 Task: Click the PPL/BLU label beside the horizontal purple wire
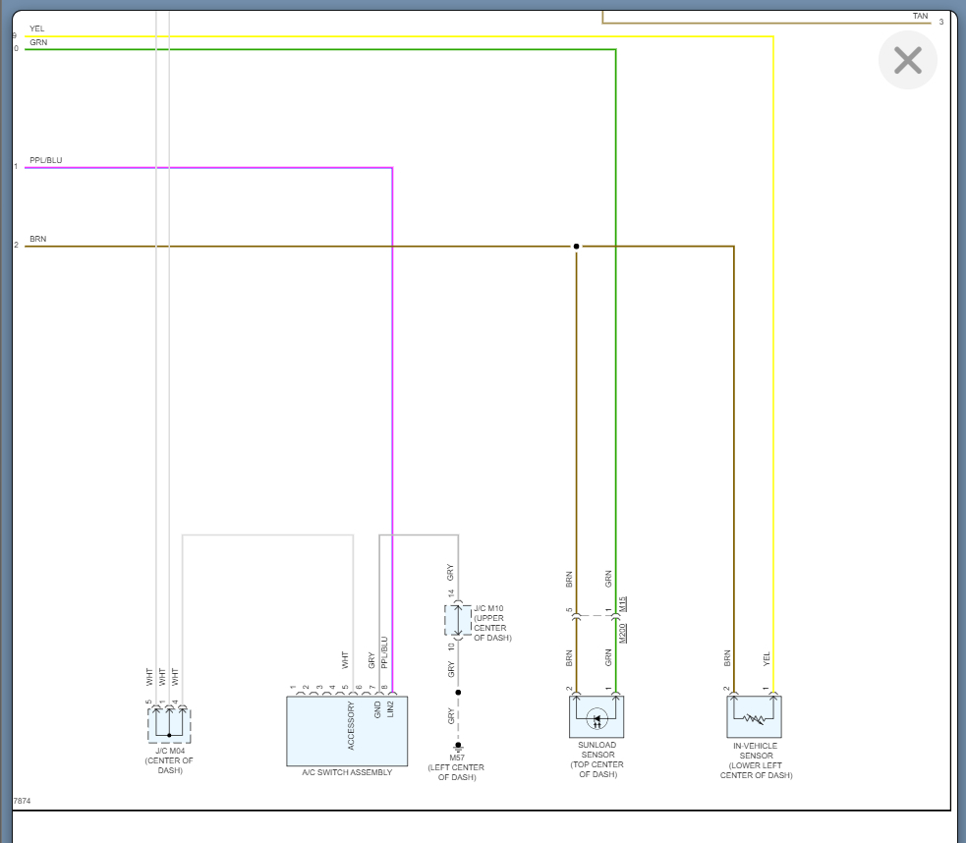point(45,160)
